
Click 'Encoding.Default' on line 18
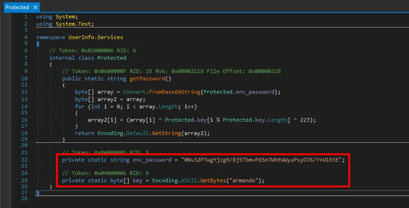pyautogui.click(x=123, y=133)
